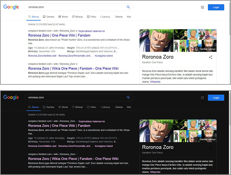Open 'Roronoa Zoro | One Piece Wiki | Fandom' in light window
The image size is (231, 175).
click(59, 35)
